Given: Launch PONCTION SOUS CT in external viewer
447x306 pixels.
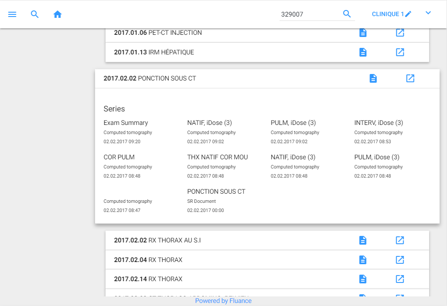Looking at the screenshot, I should pyautogui.click(x=410, y=78).
